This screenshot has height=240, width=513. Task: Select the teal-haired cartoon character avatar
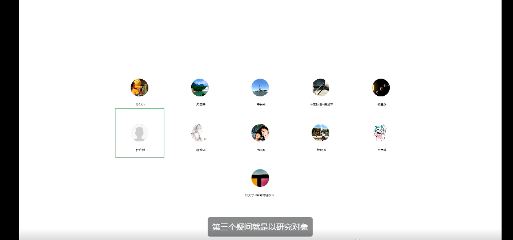[381, 133]
